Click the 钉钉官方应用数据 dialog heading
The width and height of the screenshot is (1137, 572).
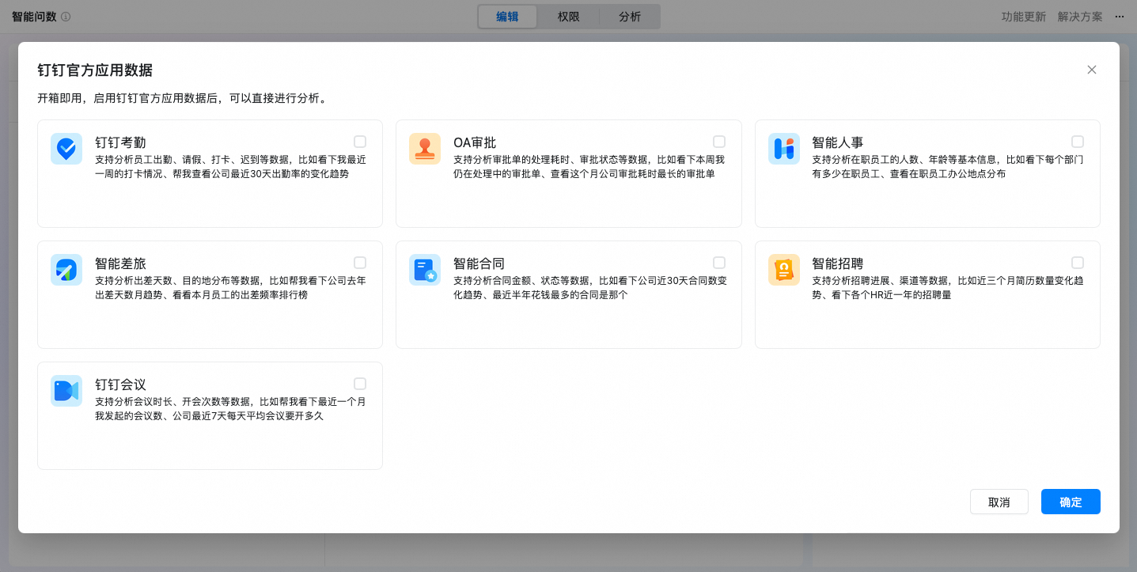(x=95, y=70)
